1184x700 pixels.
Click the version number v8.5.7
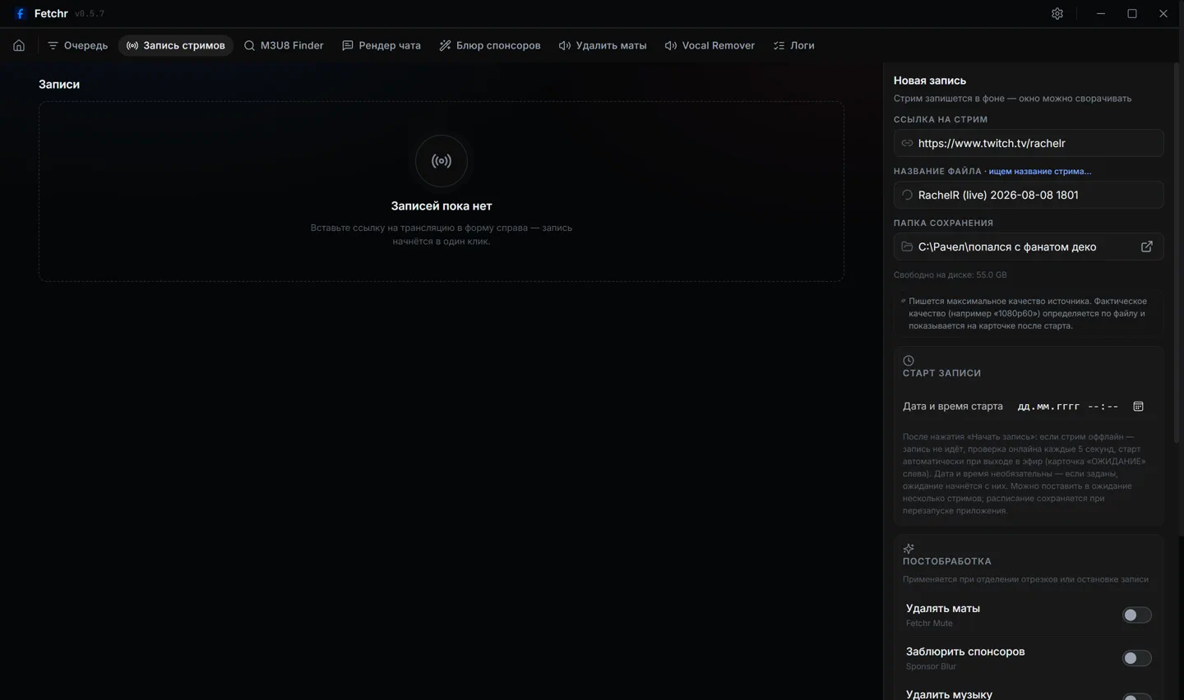tap(90, 14)
